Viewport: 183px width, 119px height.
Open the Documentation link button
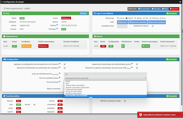coord(144,9)
